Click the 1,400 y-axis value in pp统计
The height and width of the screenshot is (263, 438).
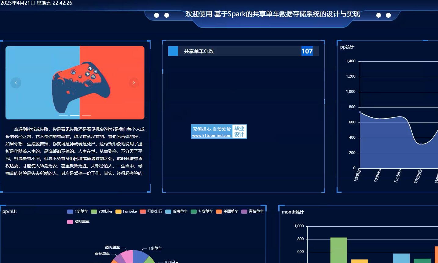click(x=351, y=61)
